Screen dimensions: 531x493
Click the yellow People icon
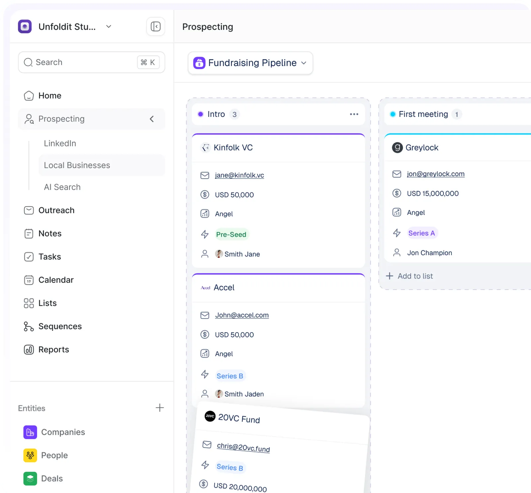click(30, 455)
